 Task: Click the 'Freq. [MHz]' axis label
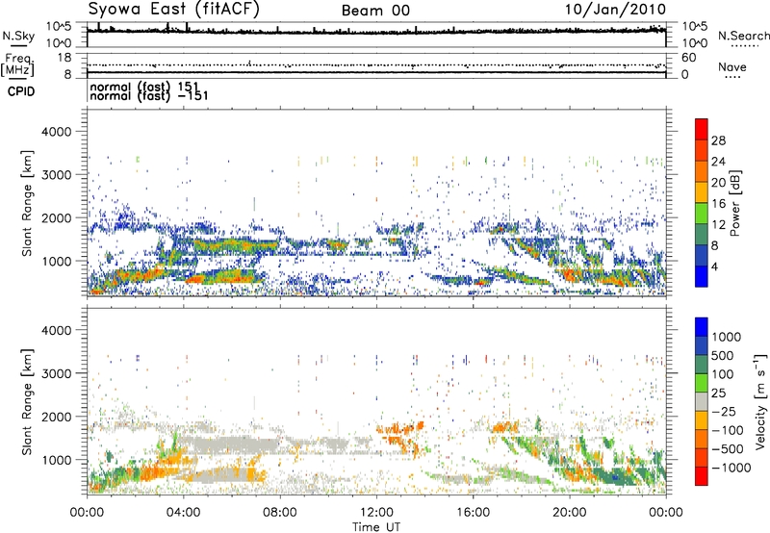pyautogui.click(x=18, y=64)
